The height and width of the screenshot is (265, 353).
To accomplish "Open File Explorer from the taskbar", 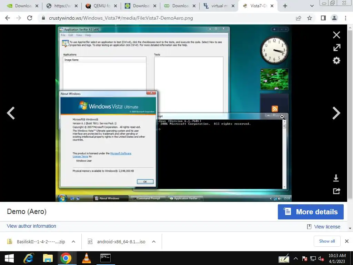I will pos(48,258).
